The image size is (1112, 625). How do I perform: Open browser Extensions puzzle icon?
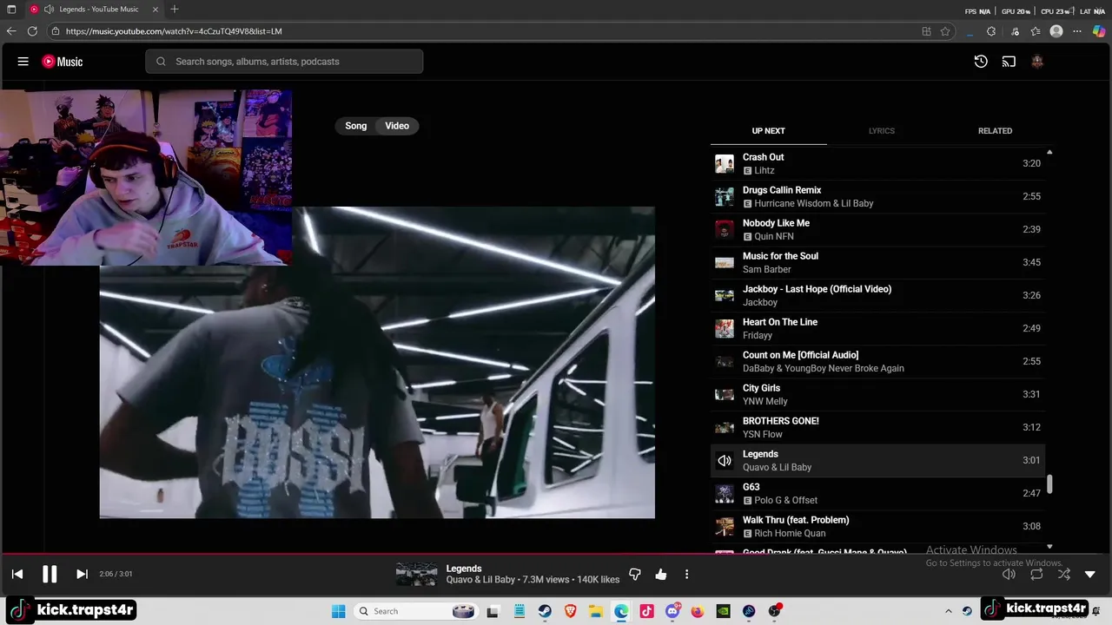coord(991,31)
